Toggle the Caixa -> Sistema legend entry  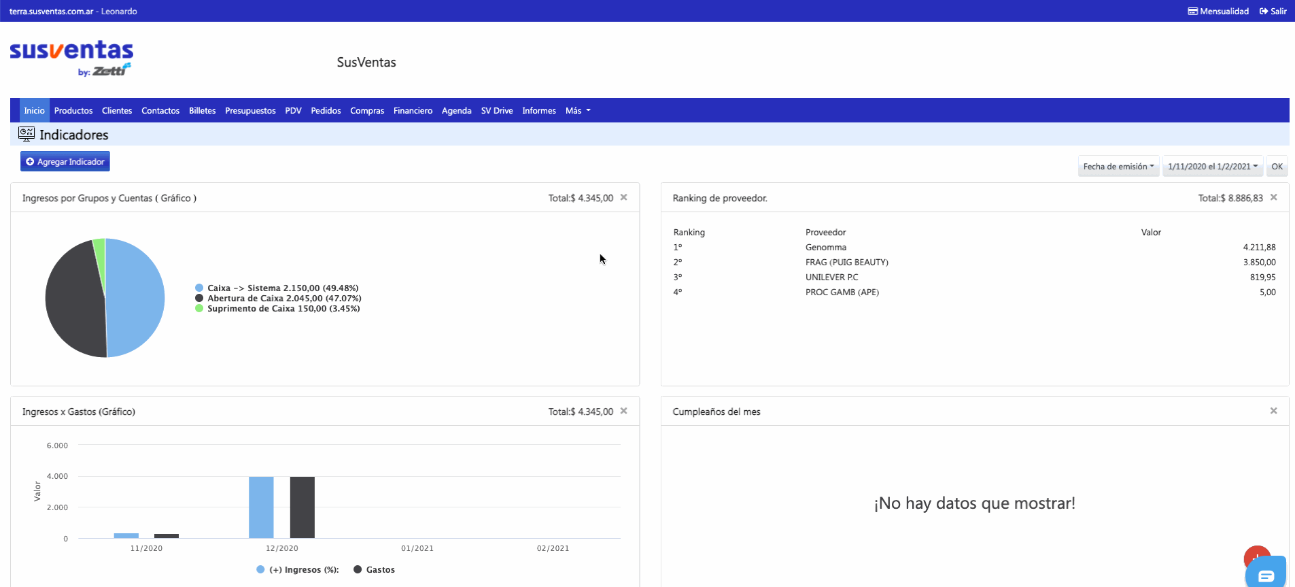pyautogui.click(x=277, y=288)
